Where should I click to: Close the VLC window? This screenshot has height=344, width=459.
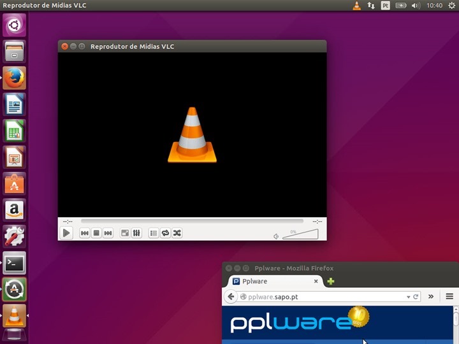tap(64, 47)
